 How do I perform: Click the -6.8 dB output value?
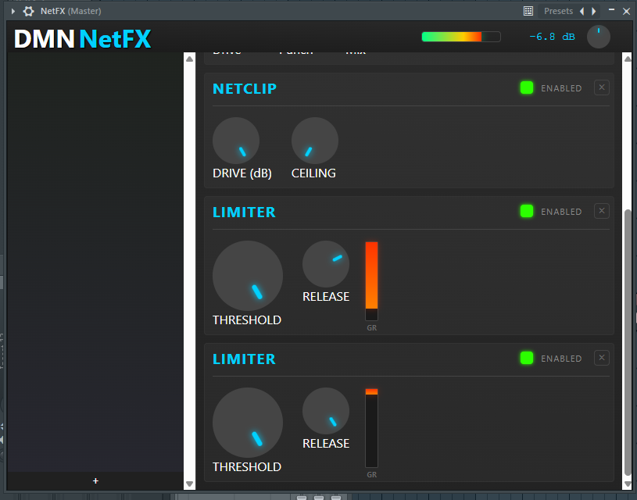click(552, 37)
